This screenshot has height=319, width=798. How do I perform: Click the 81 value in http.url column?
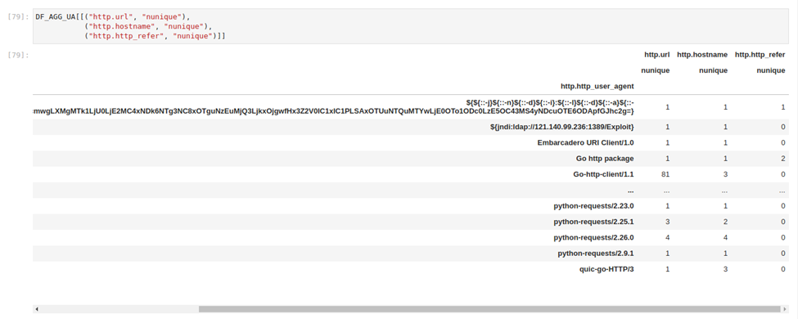[665, 174]
